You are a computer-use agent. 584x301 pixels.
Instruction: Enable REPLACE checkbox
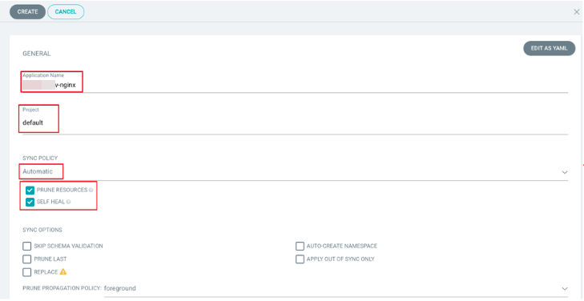coord(26,272)
